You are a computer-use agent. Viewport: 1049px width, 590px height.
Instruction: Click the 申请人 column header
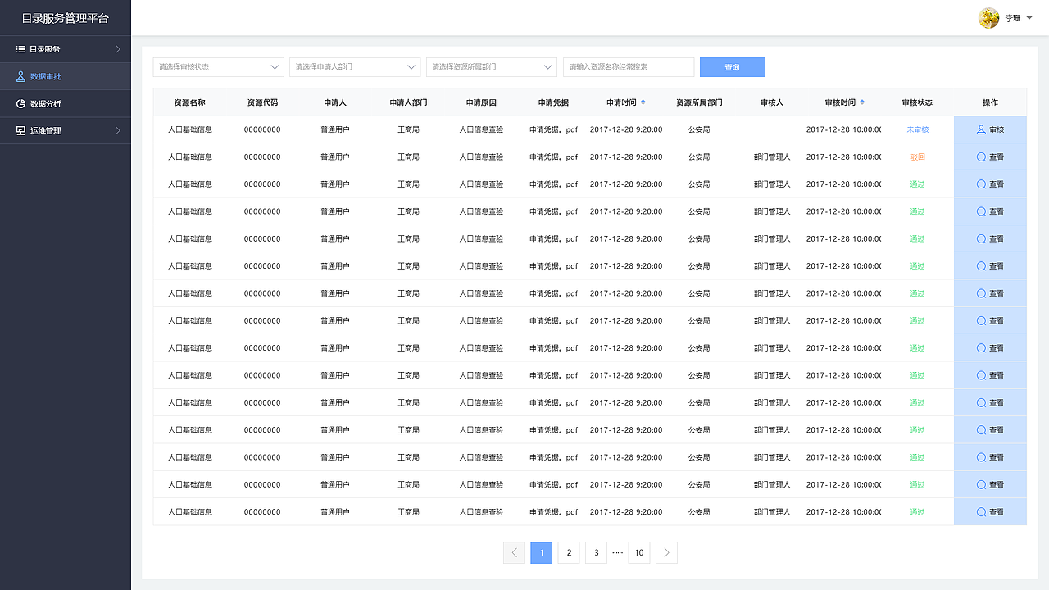point(335,102)
